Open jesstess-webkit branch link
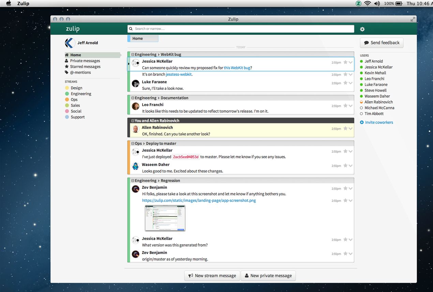Screen dimensions: 433x292 pos(179,74)
